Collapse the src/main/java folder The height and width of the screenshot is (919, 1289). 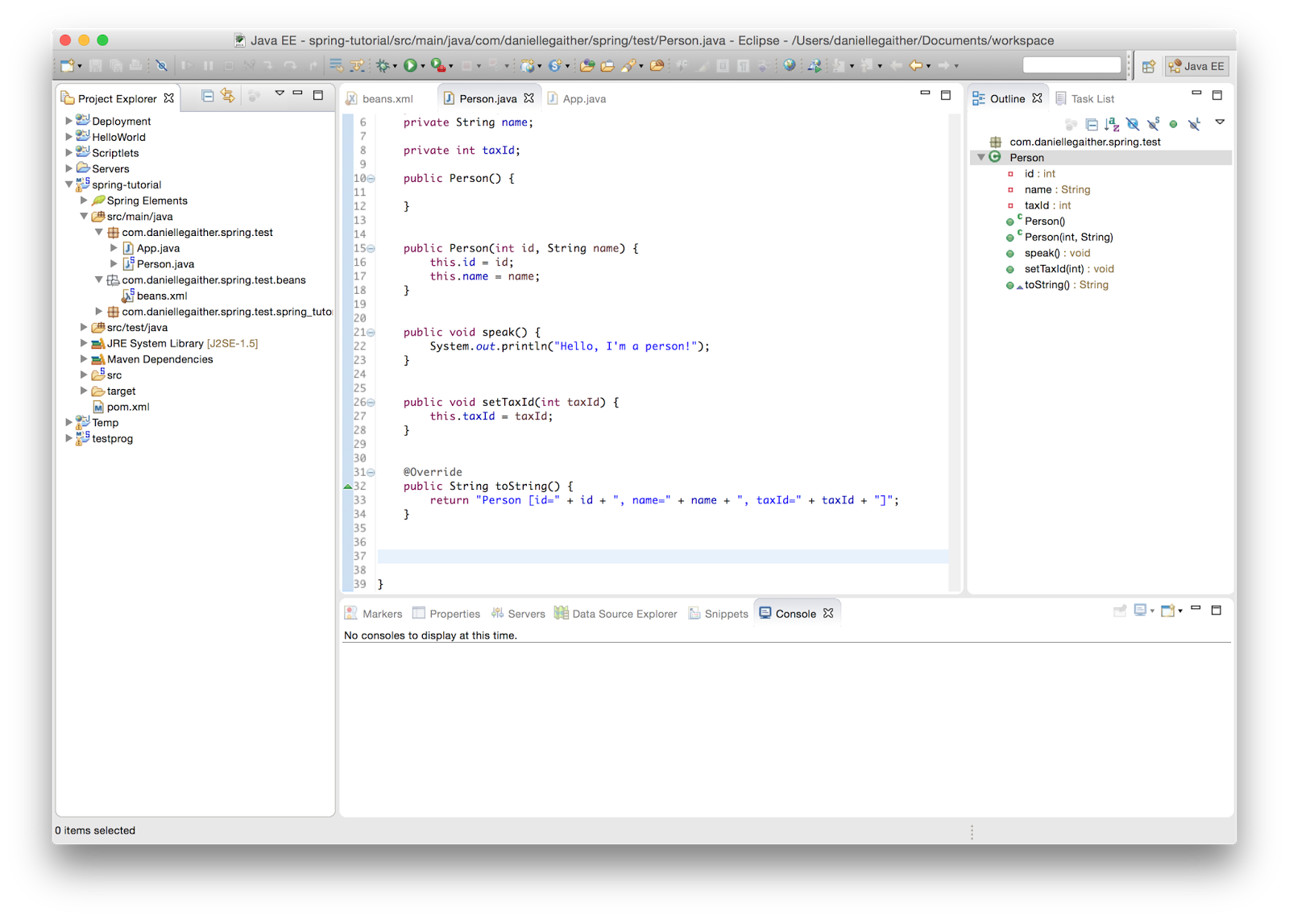coord(84,216)
